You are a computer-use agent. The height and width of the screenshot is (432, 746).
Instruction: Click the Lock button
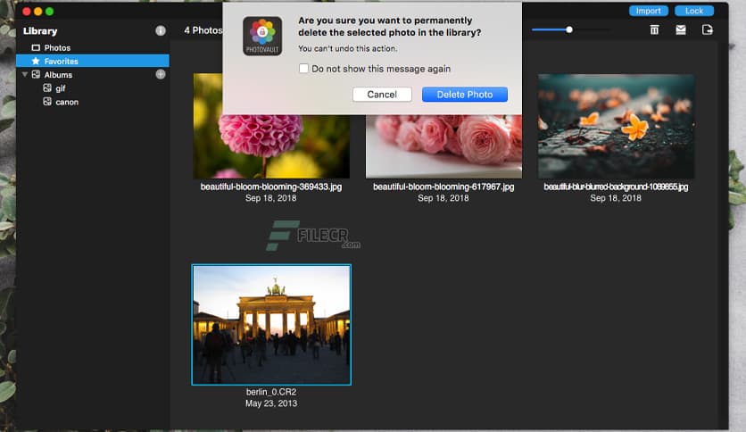pos(694,11)
